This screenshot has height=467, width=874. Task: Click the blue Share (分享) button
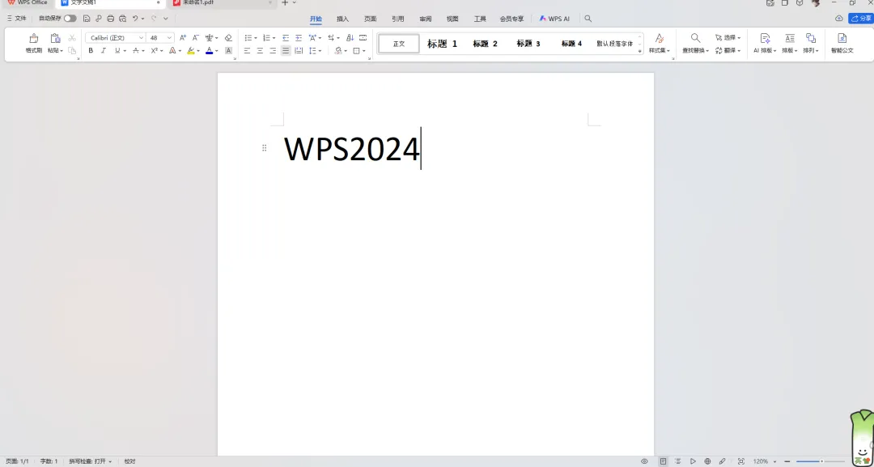point(860,19)
